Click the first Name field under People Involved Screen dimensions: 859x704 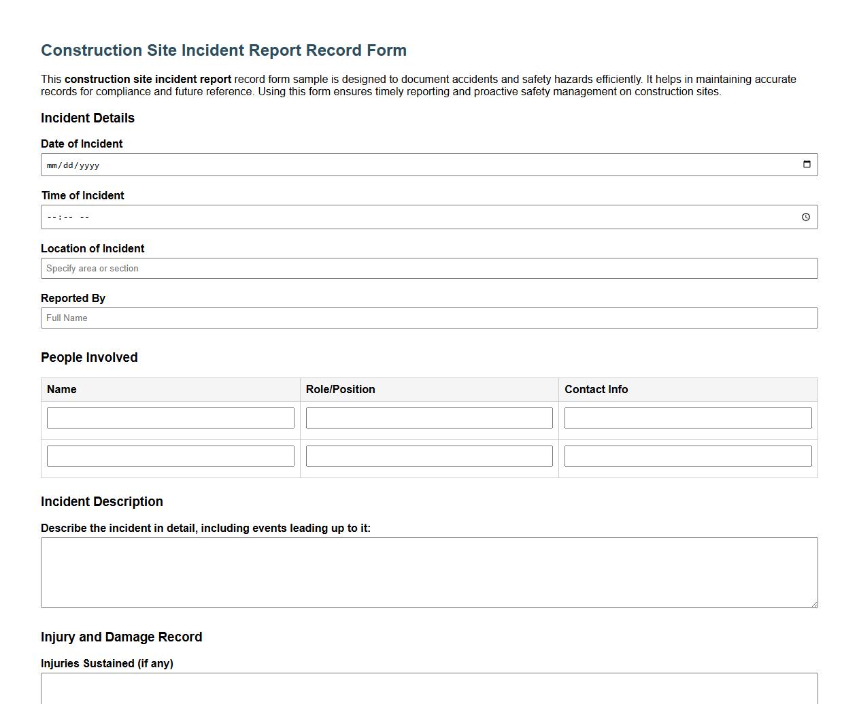coord(170,417)
